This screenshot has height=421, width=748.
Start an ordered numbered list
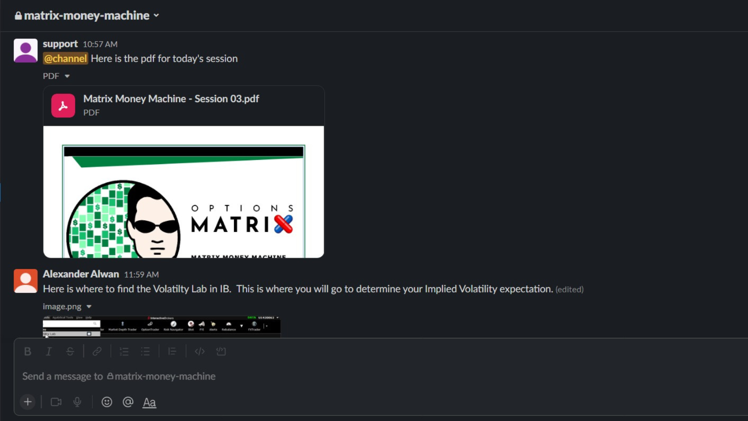[x=124, y=352]
